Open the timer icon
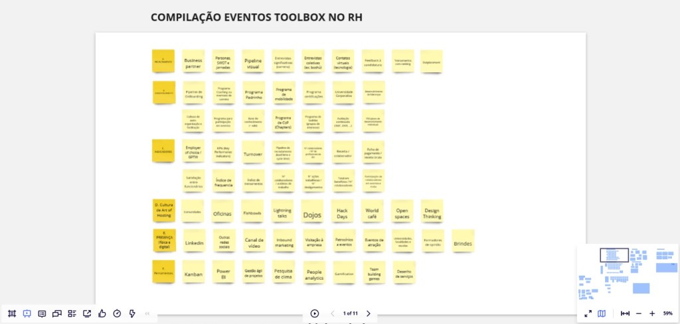This screenshot has height=324, width=680. [117, 313]
